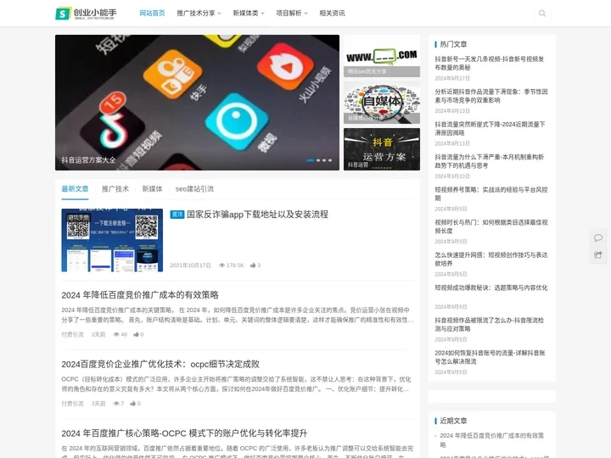Open hot article 视频时长与热门

(x=491, y=226)
